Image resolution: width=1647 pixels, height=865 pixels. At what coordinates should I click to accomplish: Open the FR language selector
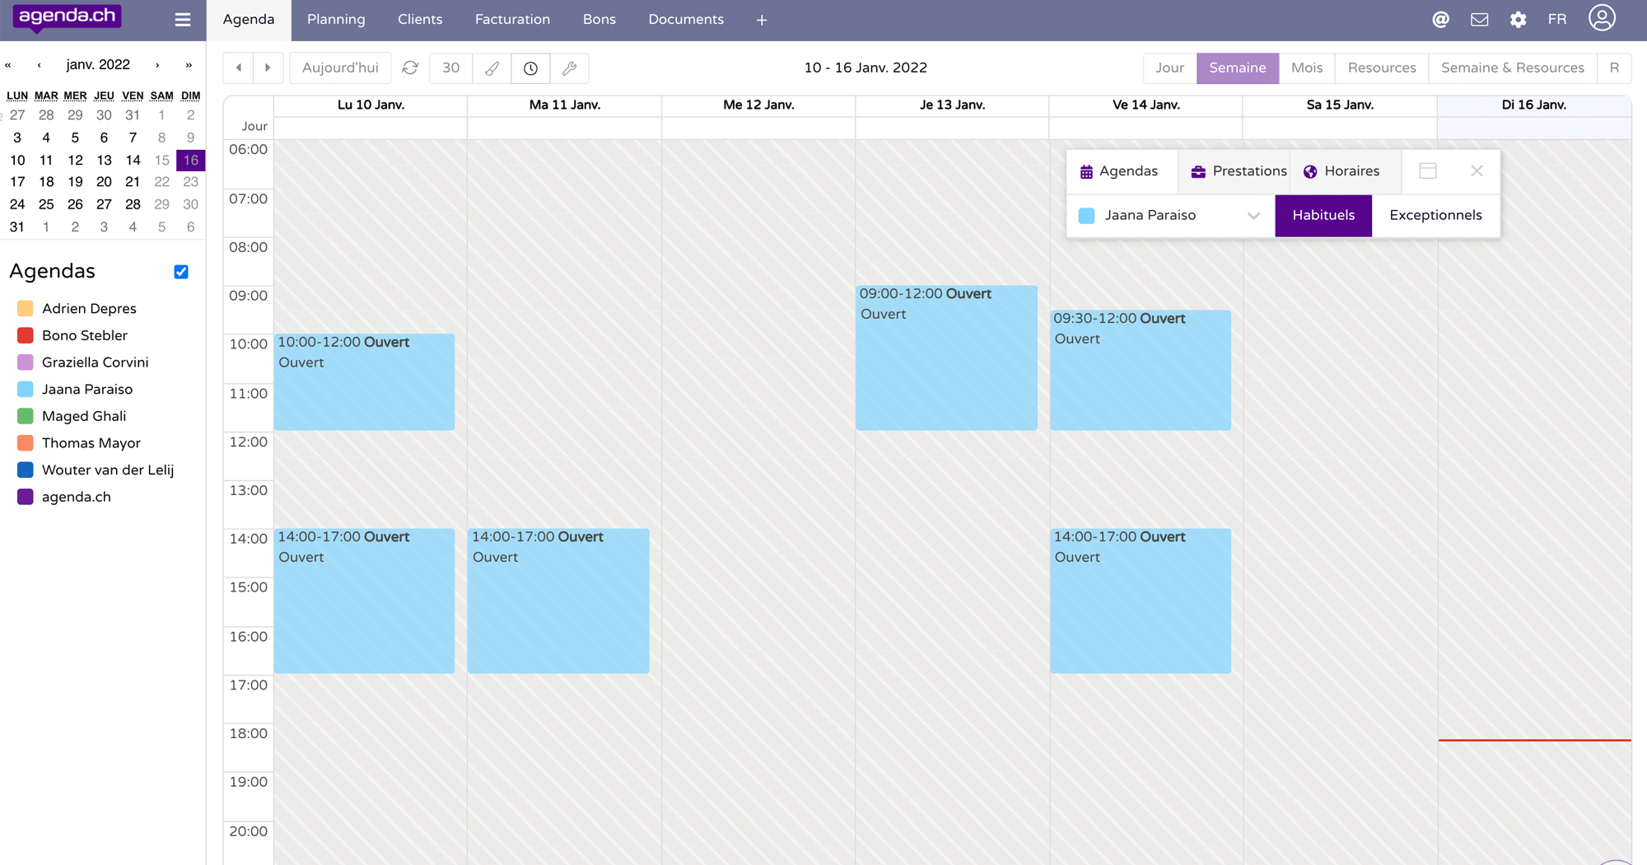click(x=1556, y=20)
